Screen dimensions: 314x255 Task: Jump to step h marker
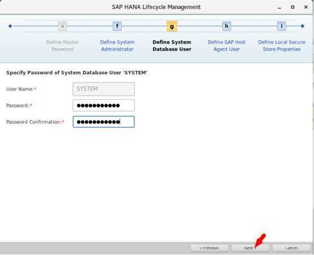tap(227, 26)
